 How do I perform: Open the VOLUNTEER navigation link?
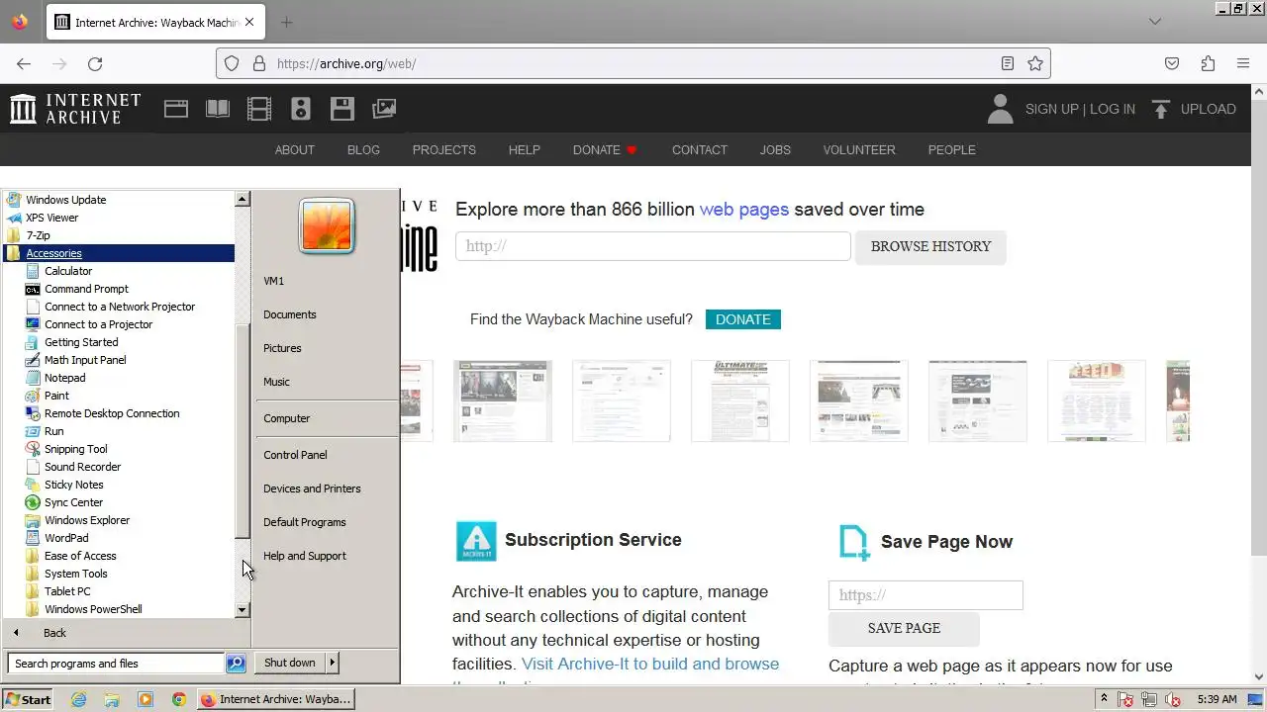tap(859, 150)
